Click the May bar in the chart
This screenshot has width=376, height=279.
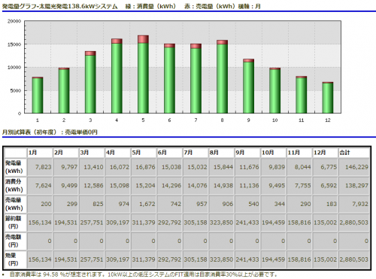(x=143, y=74)
